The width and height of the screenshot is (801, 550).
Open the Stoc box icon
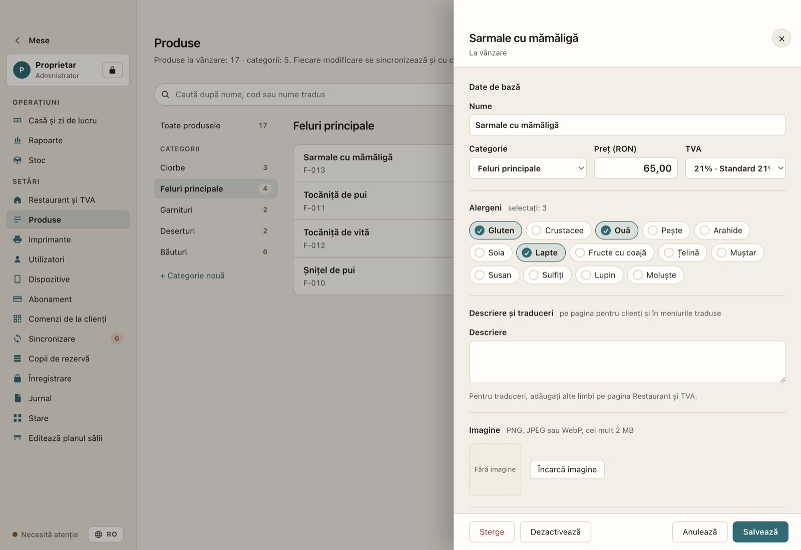[18, 160]
